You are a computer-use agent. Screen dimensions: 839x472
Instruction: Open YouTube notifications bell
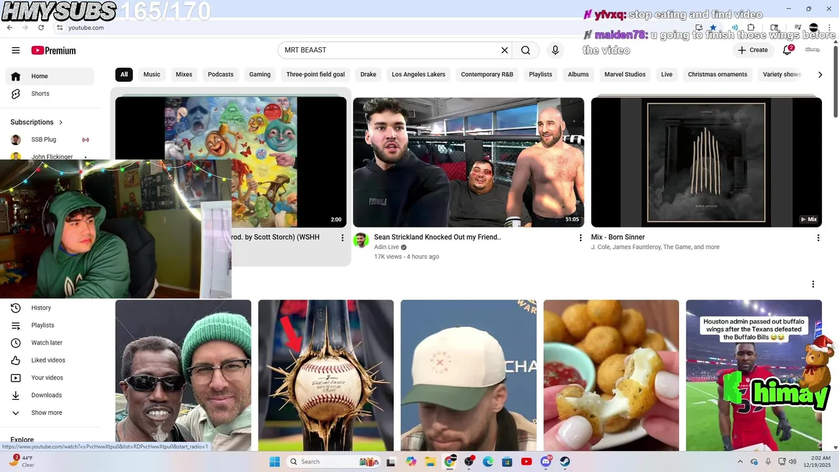coord(788,50)
